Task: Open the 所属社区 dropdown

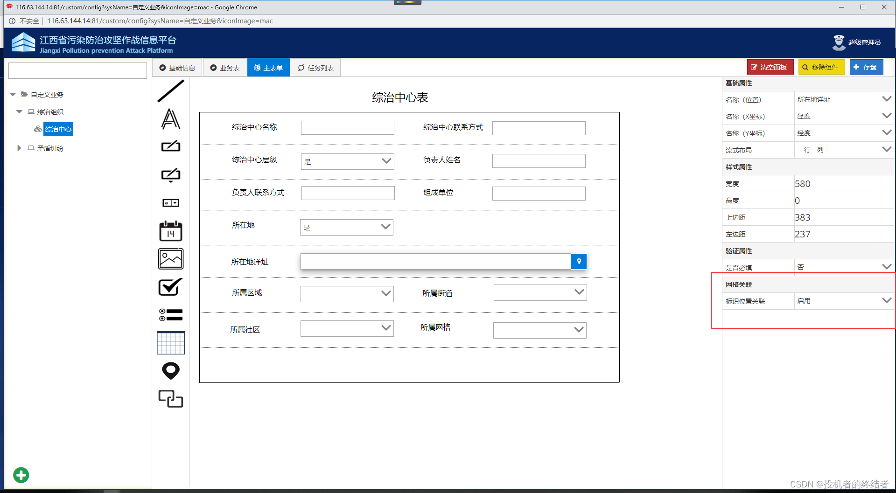Action: [347, 328]
